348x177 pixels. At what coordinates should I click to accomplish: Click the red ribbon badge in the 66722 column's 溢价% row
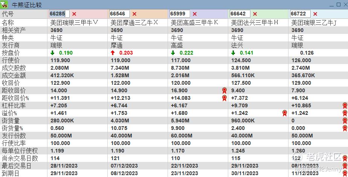click(345, 113)
